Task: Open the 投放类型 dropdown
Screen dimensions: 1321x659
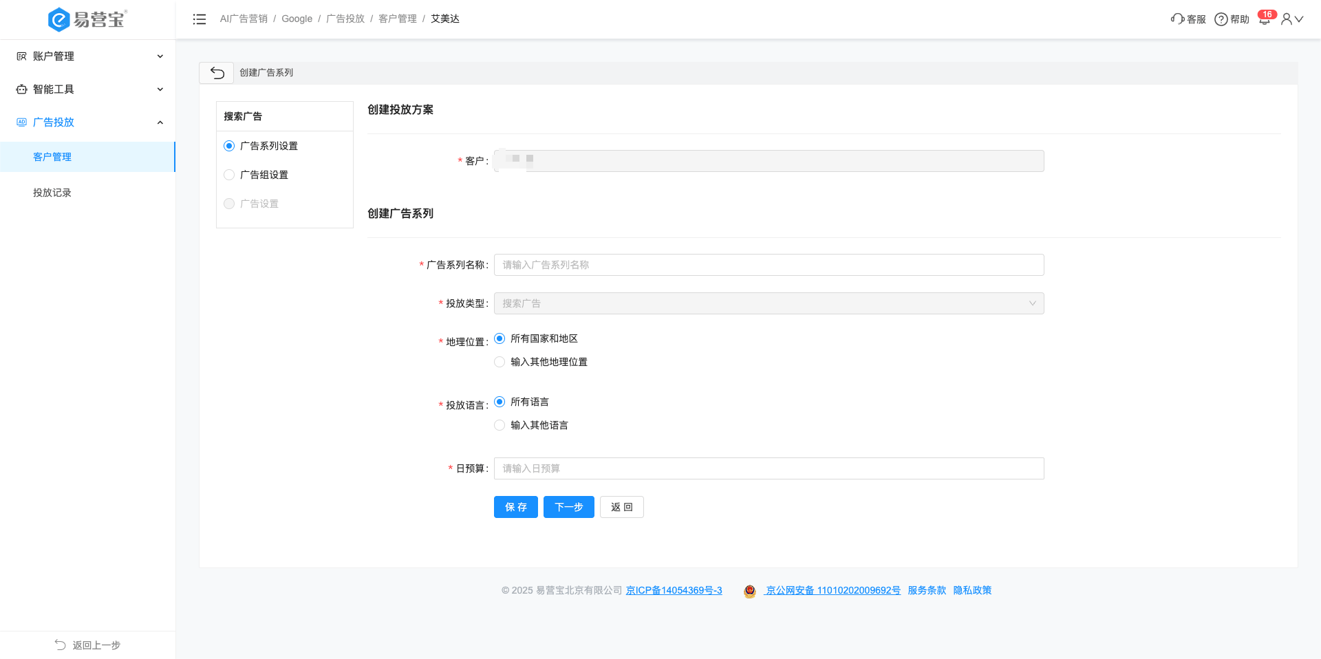Action: pyautogui.click(x=769, y=303)
